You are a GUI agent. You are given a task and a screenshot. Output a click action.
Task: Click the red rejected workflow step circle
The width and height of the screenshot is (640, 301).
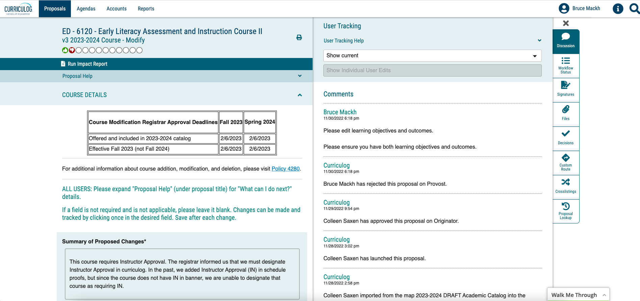click(72, 50)
